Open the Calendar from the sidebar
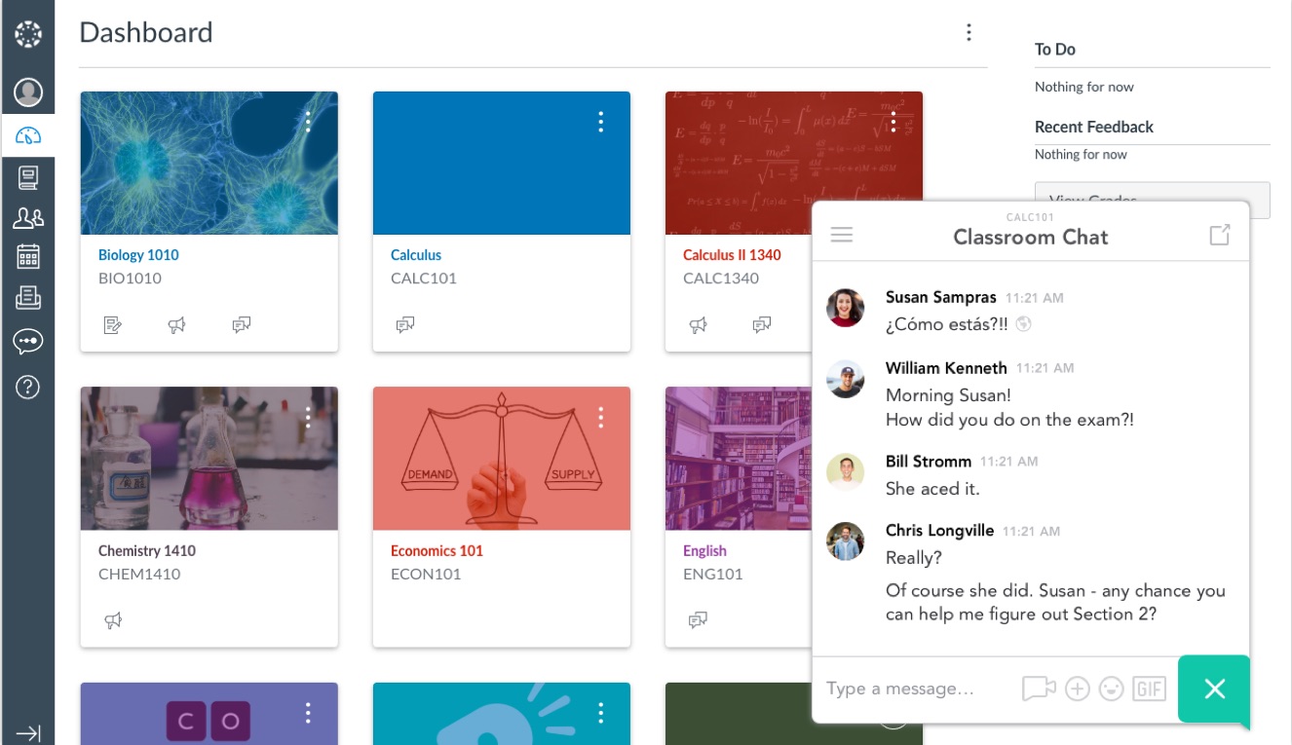The width and height of the screenshot is (1292, 745). coord(28,256)
